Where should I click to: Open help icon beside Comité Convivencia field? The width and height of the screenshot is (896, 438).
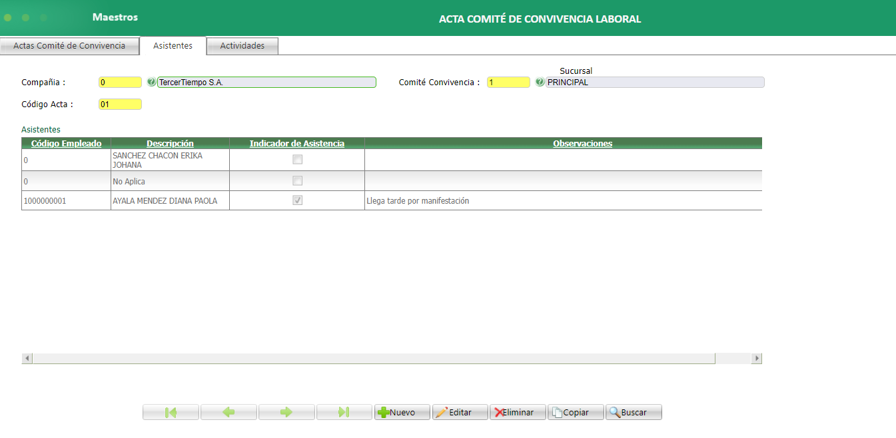[x=540, y=83]
